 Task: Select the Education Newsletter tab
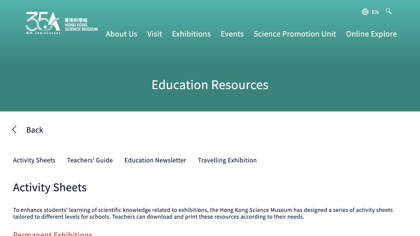pos(155,160)
